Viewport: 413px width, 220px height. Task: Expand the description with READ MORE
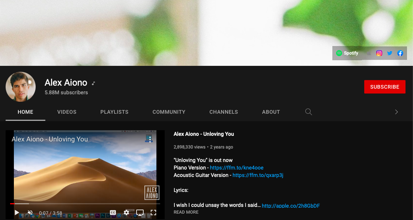coord(186,212)
